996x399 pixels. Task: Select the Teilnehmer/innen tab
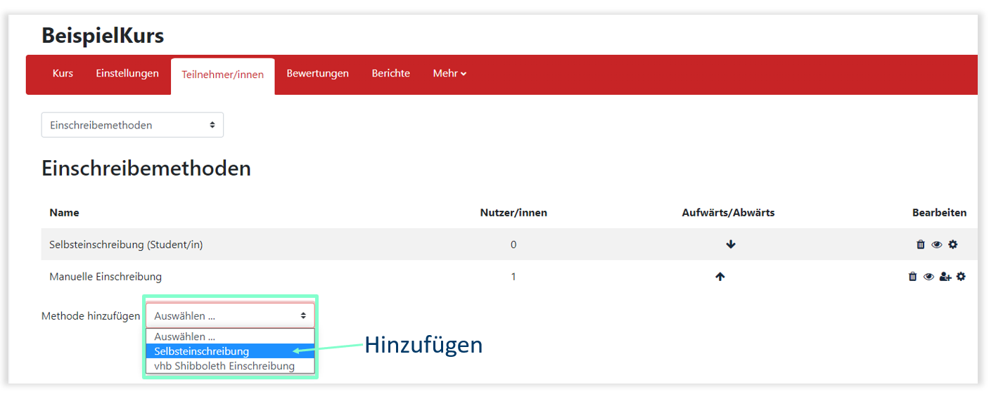tap(222, 74)
